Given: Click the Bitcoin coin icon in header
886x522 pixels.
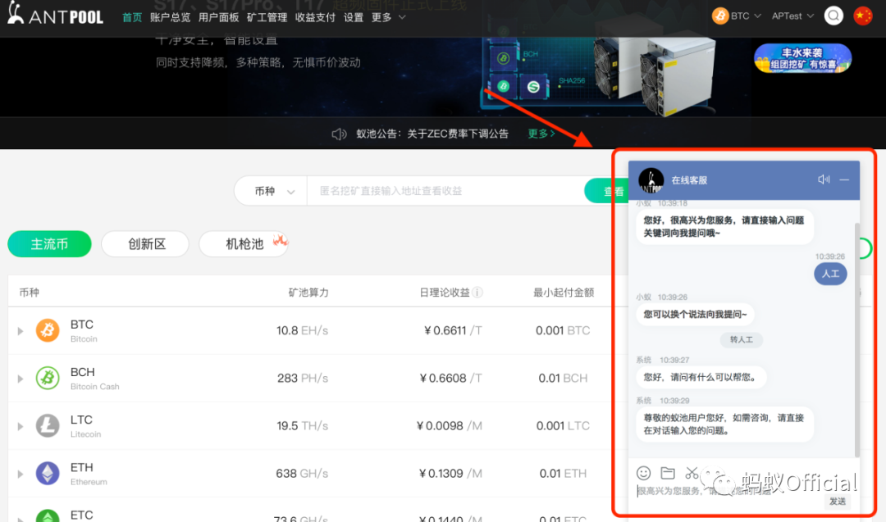Looking at the screenshot, I should (720, 16).
